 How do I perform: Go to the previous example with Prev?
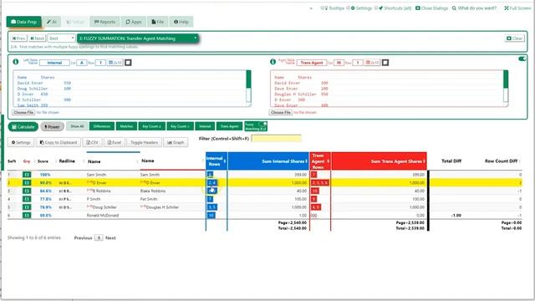point(18,38)
